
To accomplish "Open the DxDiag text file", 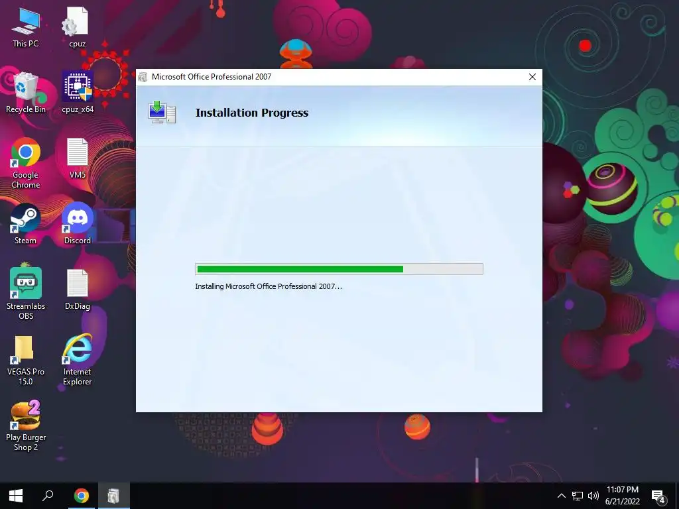I will [x=78, y=290].
